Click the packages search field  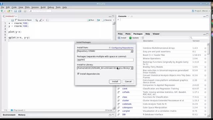click(199, 38)
